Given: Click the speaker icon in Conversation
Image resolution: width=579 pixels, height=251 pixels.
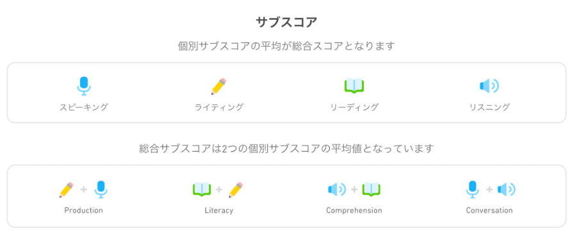Looking at the screenshot, I should pos(506,190).
